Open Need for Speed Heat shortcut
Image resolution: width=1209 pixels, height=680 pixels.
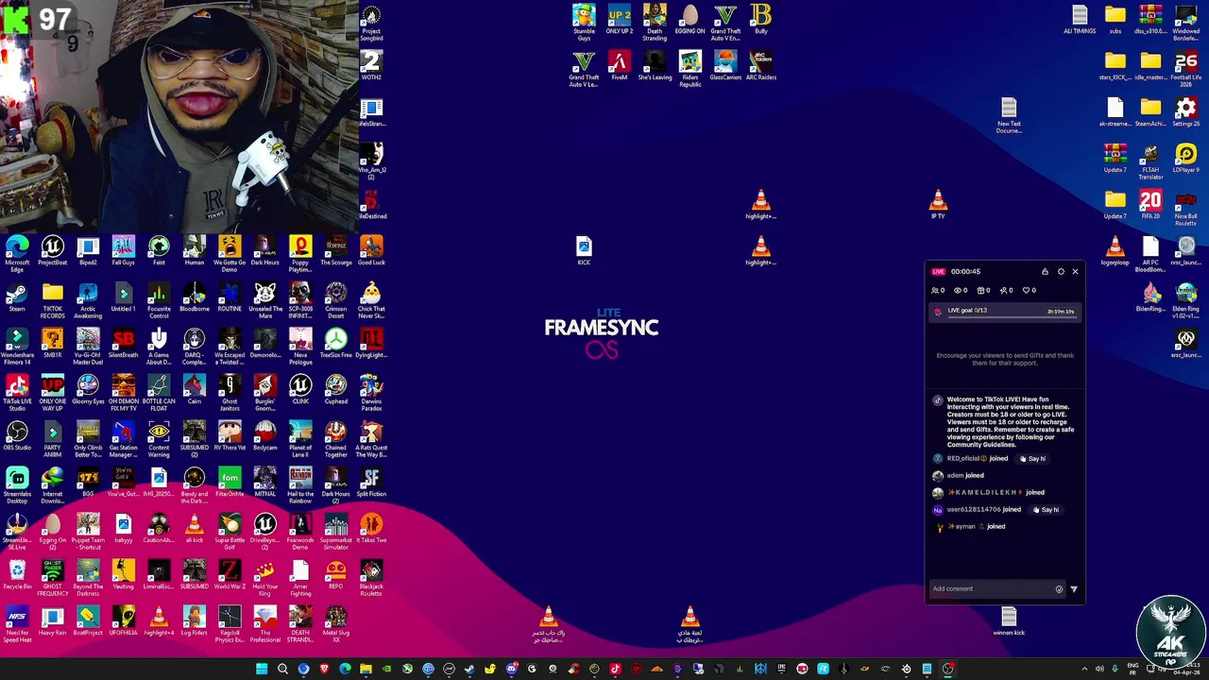[x=17, y=623]
